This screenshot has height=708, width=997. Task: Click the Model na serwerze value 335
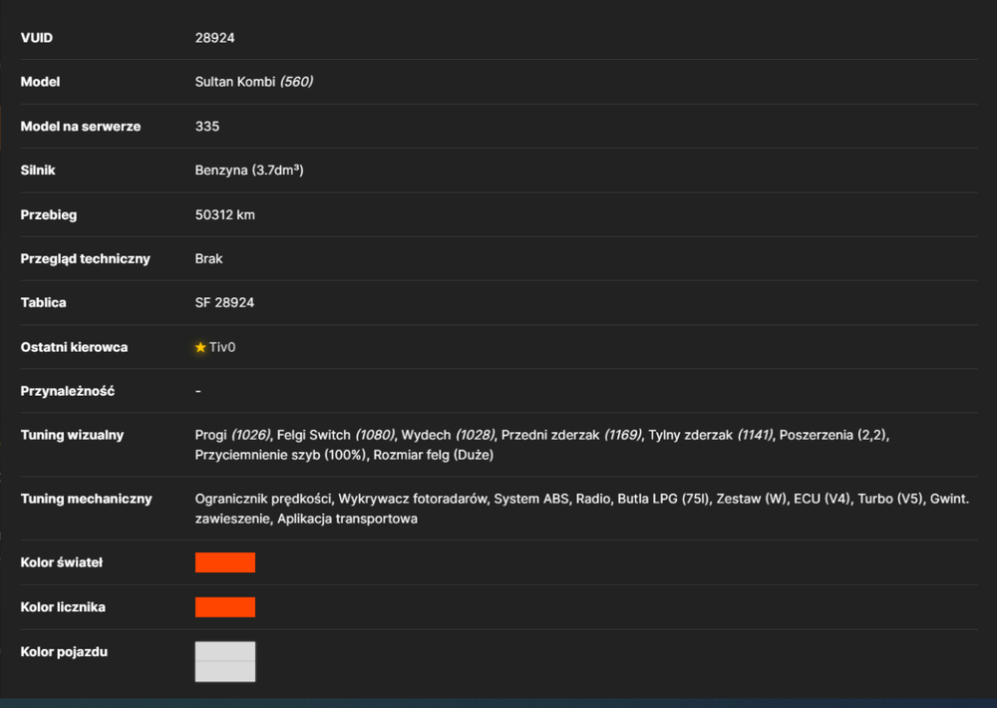(x=207, y=127)
